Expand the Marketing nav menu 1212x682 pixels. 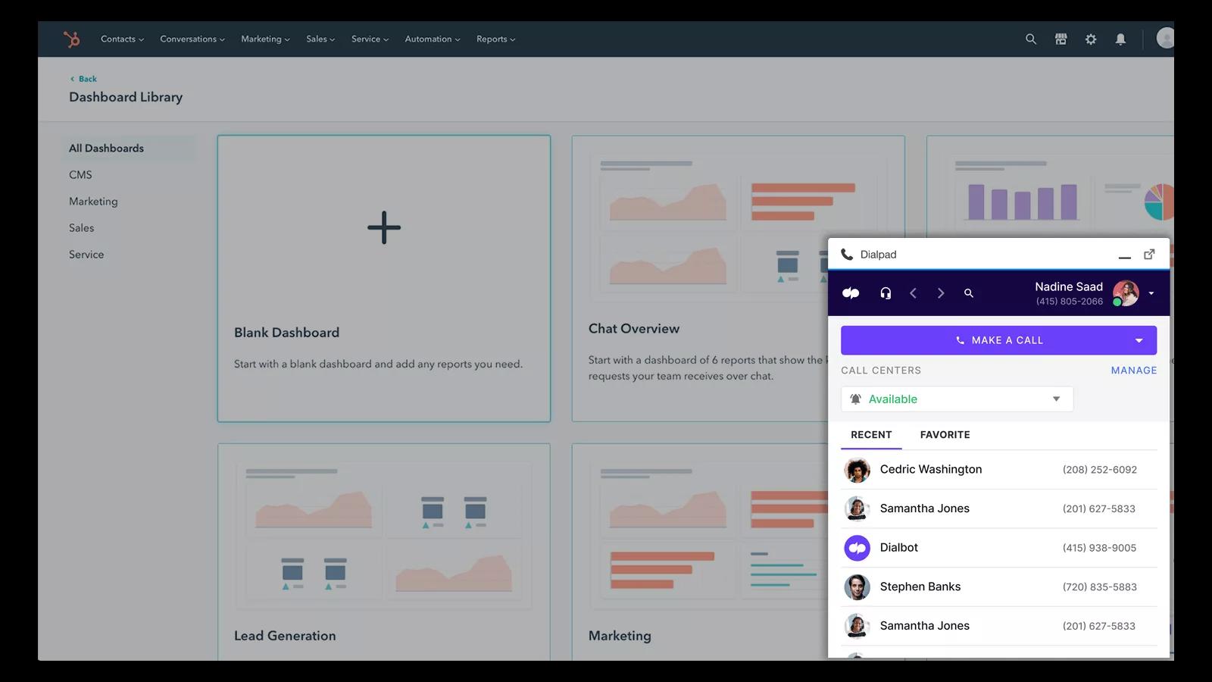click(x=265, y=39)
